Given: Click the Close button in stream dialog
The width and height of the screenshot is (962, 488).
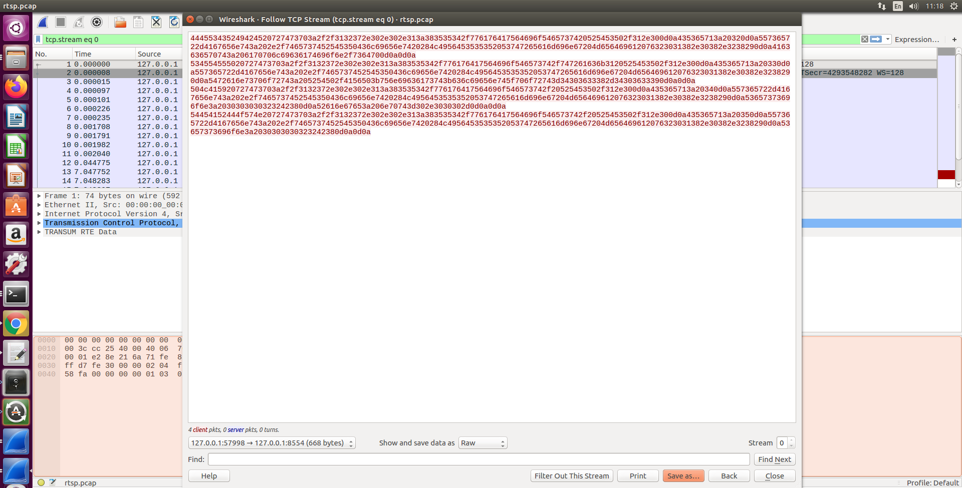Looking at the screenshot, I should 775,476.
